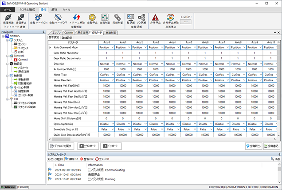Screen dimensions: 282x190
Task: Select Comm1 in the Navigator tree
Action: [23, 59]
